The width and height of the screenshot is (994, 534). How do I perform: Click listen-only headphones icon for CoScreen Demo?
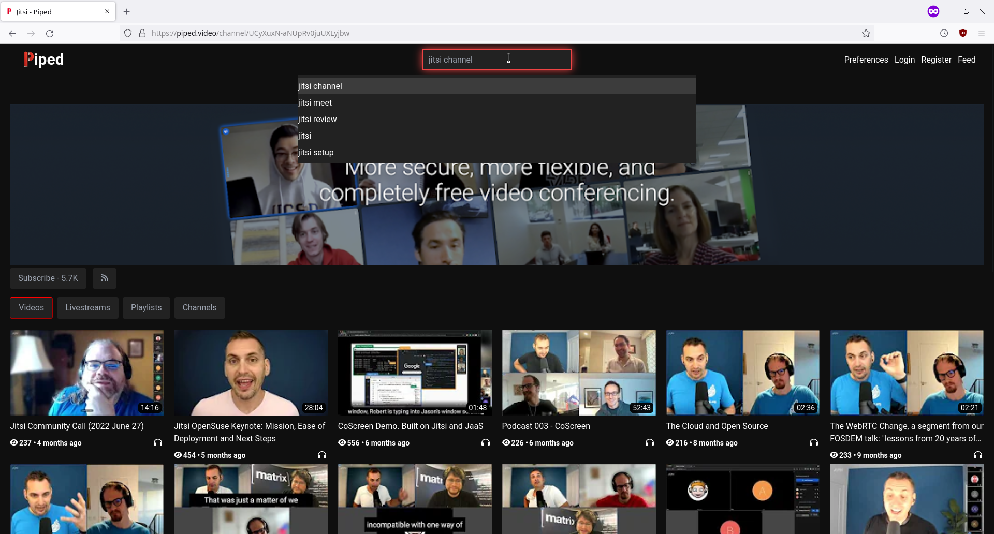point(486,443)
